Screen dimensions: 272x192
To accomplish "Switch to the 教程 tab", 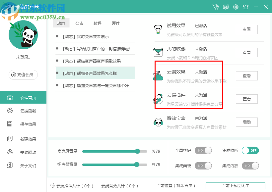I will [98, 24].
